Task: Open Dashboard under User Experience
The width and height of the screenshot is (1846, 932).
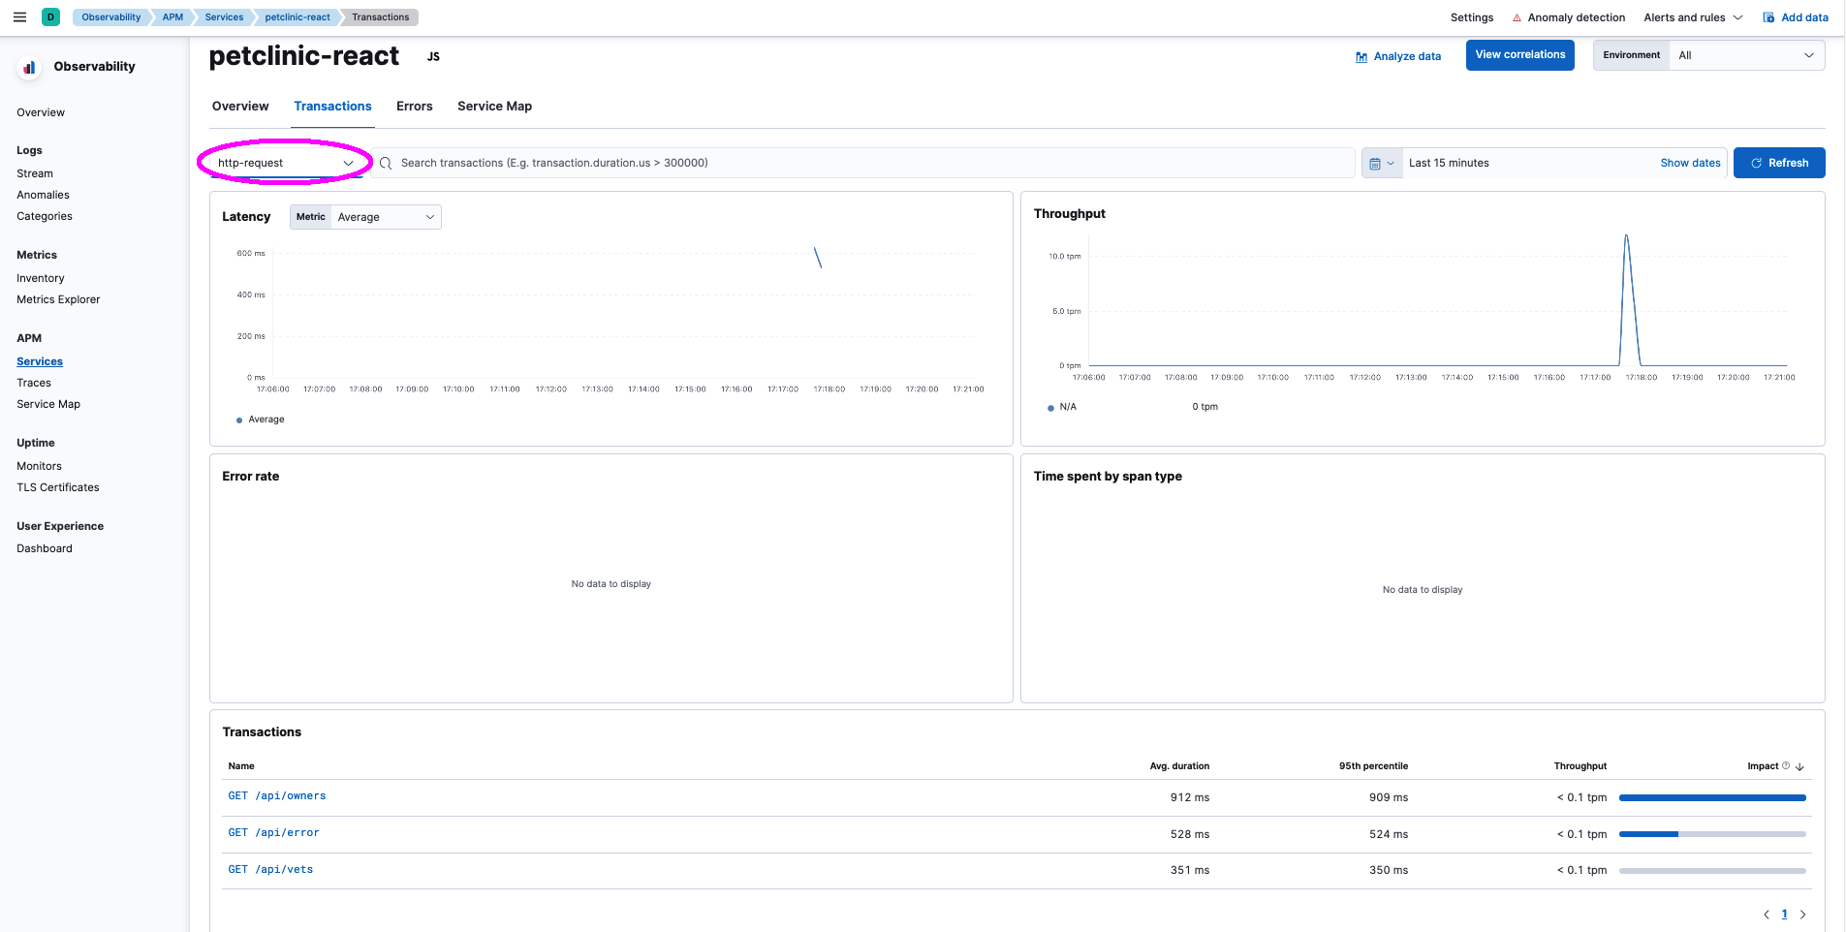Action: click(x=45, y=548)
